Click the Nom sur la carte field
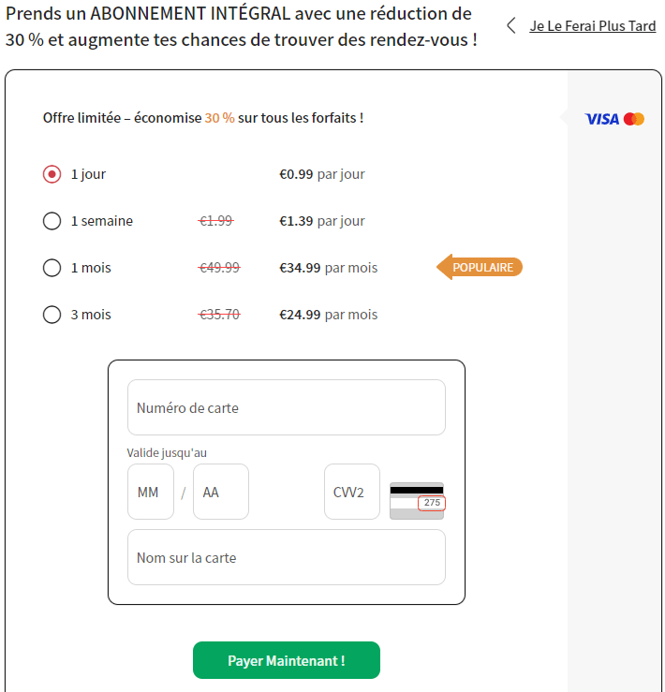The height and width of the screenshot is (692, 665). click(x=287, y=557)
